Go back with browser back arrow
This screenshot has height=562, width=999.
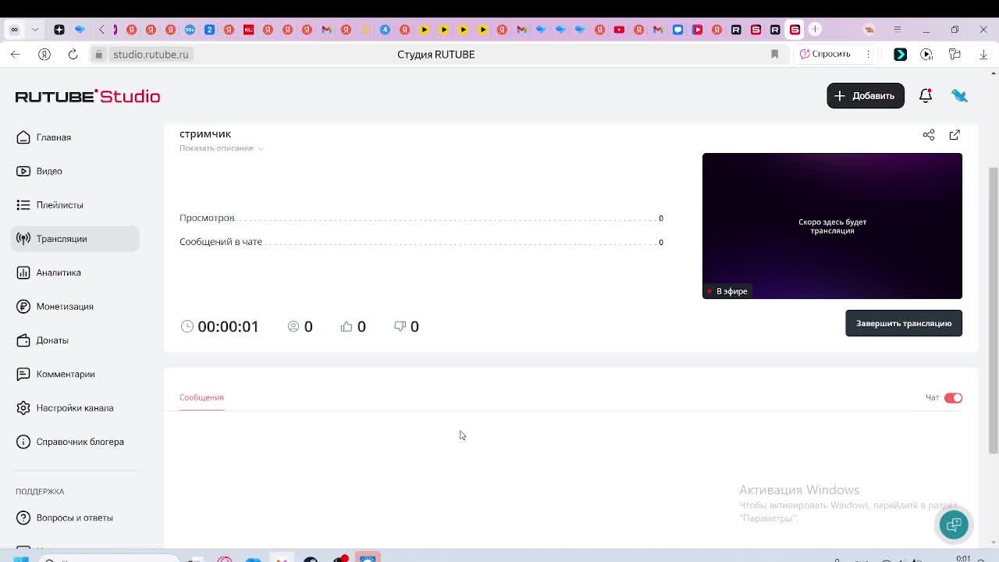tap(15, 54)
